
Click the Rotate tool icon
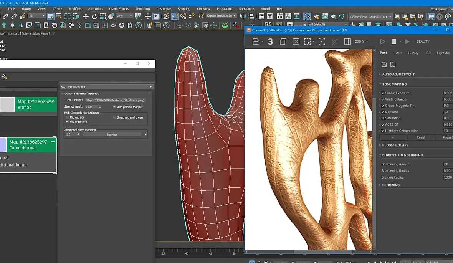point(94,17)
